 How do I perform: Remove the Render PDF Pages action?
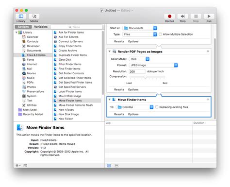(x=208, y=51)
